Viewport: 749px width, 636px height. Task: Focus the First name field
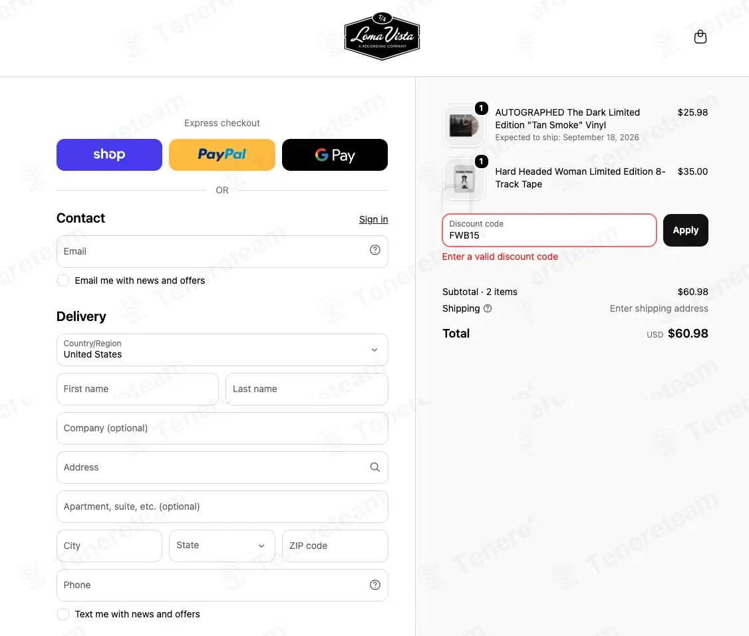tap(138, 389)
